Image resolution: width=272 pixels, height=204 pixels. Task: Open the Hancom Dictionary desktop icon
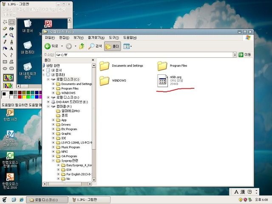pyautogui.click(x=10, y=115)
